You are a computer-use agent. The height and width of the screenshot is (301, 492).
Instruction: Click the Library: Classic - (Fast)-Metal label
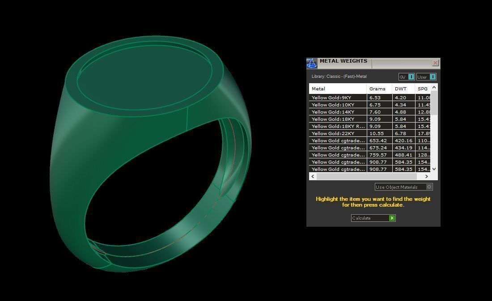339,76
